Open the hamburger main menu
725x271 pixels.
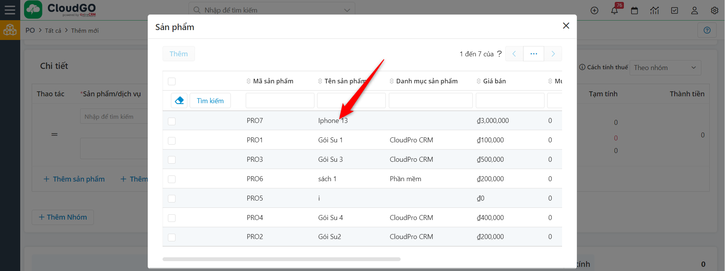click(x=10, y=10)
